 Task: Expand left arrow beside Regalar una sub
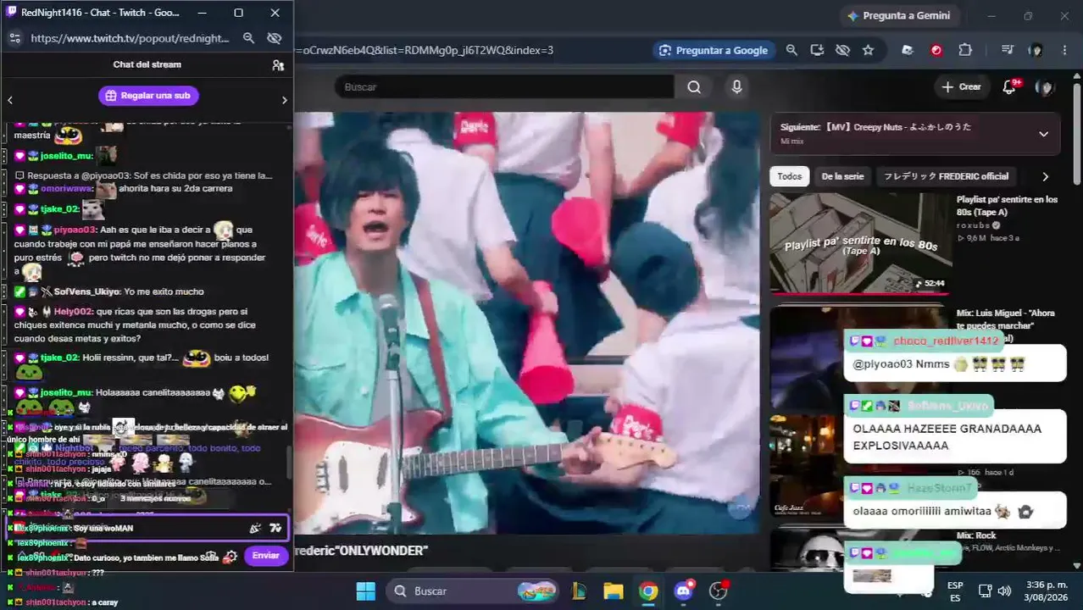click(x=10, y=100)
